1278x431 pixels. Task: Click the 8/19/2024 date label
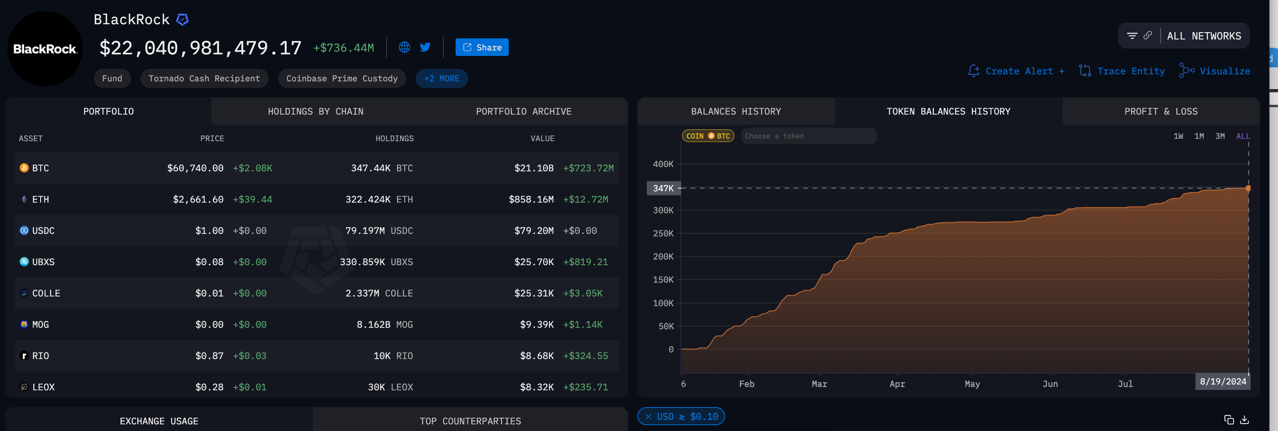[x=1223, y=381]
